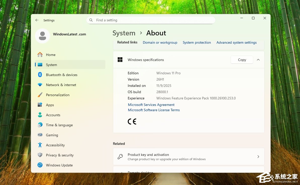
Task: Click the key icon for product activation
Action: pos(120,157)
